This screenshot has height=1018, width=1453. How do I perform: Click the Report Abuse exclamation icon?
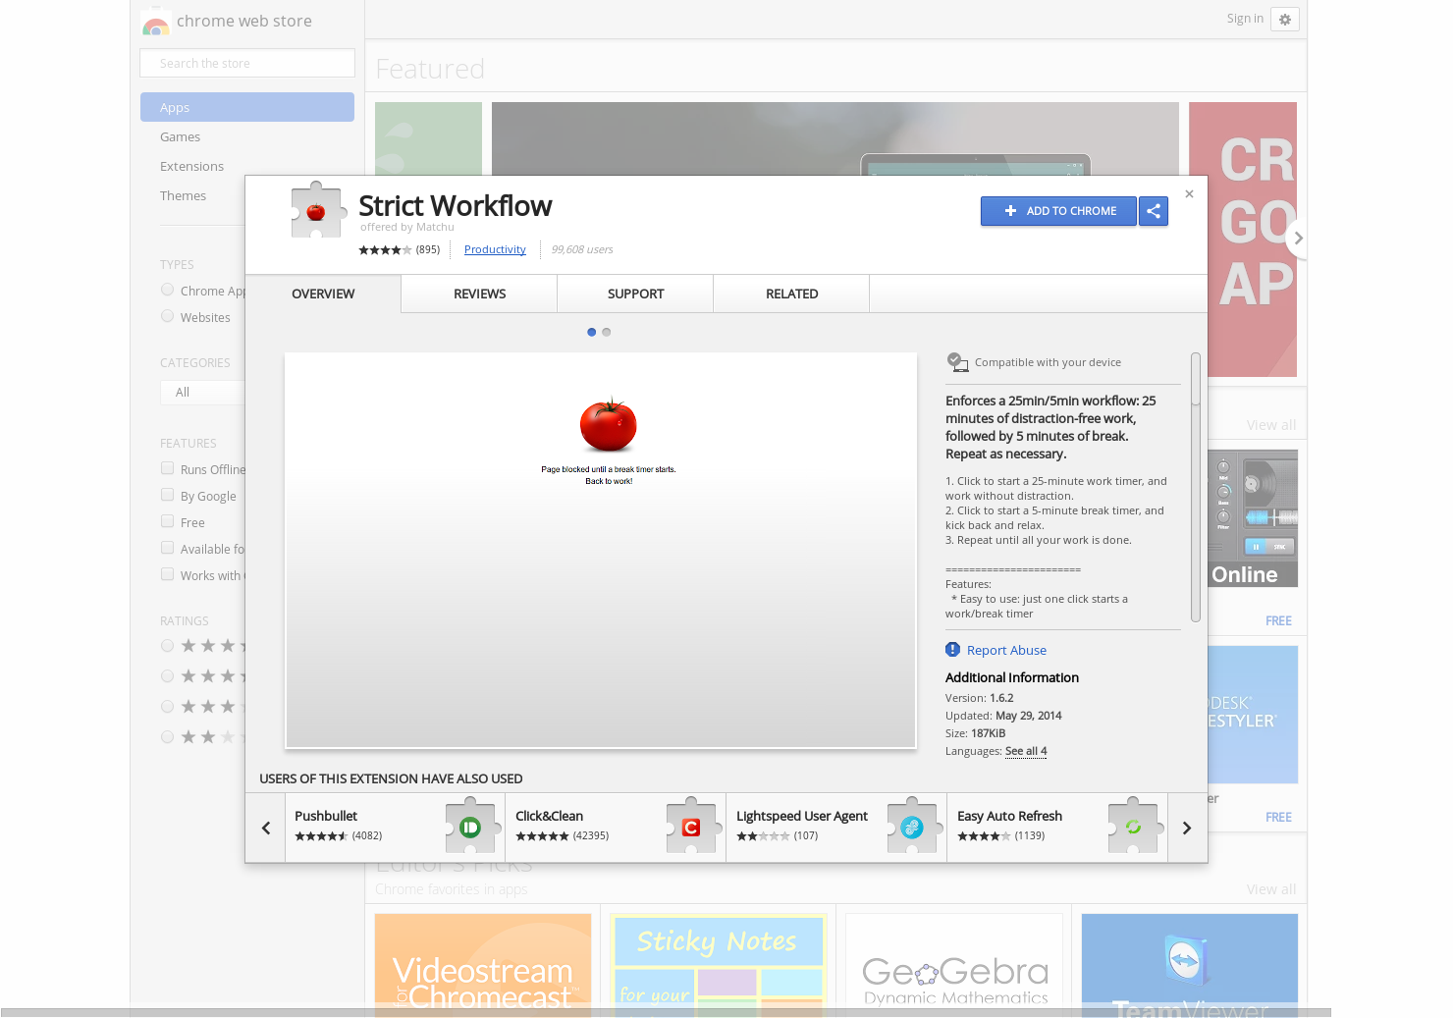pos(951,649)
